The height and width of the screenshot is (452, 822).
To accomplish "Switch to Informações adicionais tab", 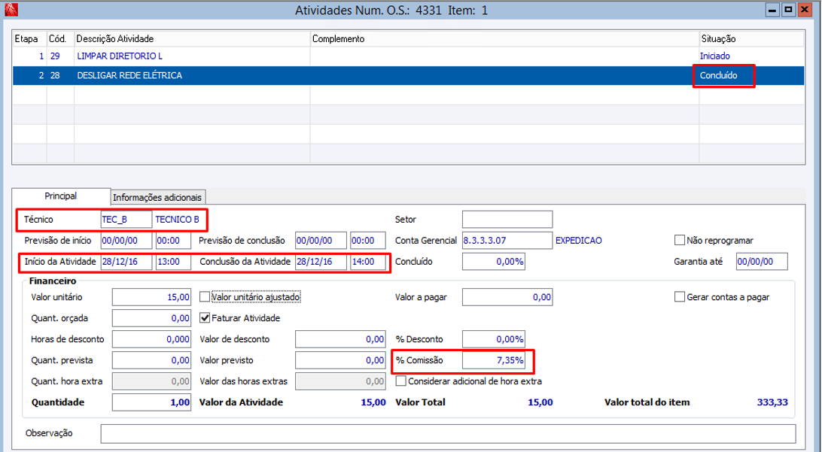I will (157, 197).
